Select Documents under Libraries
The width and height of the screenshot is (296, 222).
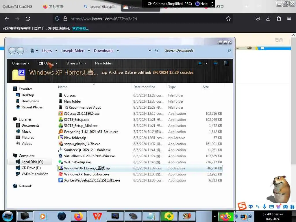coord(30,125)
